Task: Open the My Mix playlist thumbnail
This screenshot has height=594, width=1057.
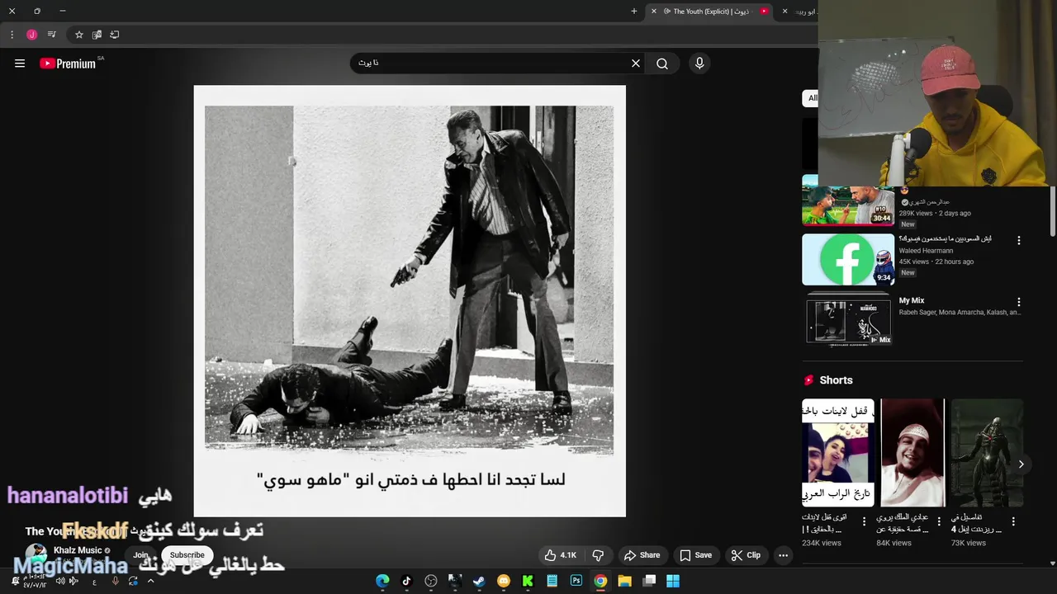Action: click(848, 321)
